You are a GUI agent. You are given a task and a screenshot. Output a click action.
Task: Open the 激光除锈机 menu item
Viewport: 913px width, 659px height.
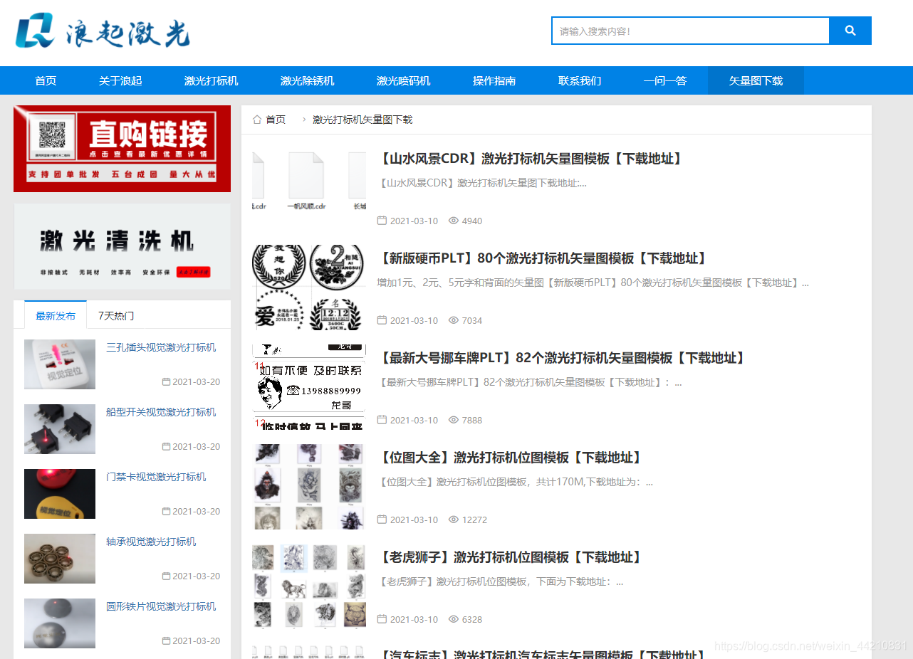pyautogui.click(x=307, y=80)
